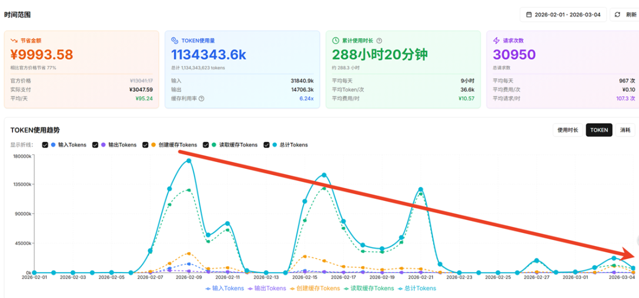Click the green dot next to 读取缓存Tokens checkbox

pos(214,145)
